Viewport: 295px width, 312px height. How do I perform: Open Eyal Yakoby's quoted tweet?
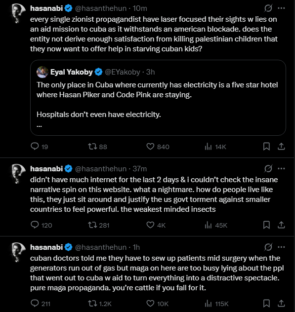pos(158,98)
